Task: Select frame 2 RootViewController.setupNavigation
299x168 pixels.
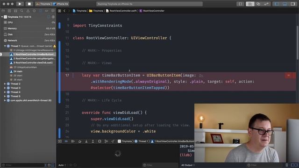Action: click(32, 58)
